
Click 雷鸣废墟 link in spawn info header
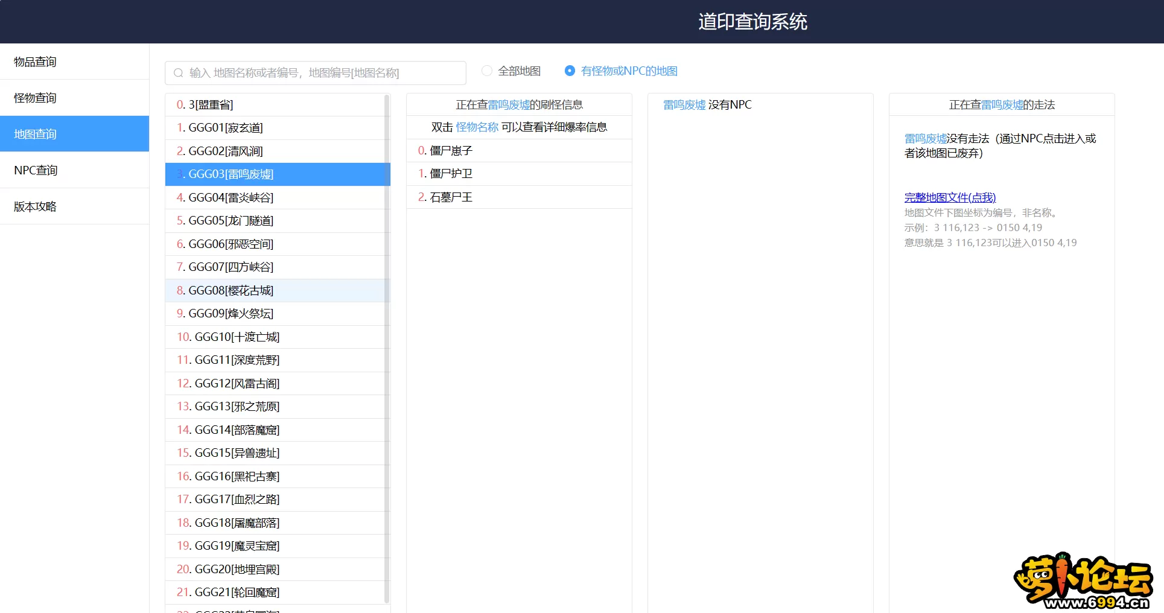point(509,105)
